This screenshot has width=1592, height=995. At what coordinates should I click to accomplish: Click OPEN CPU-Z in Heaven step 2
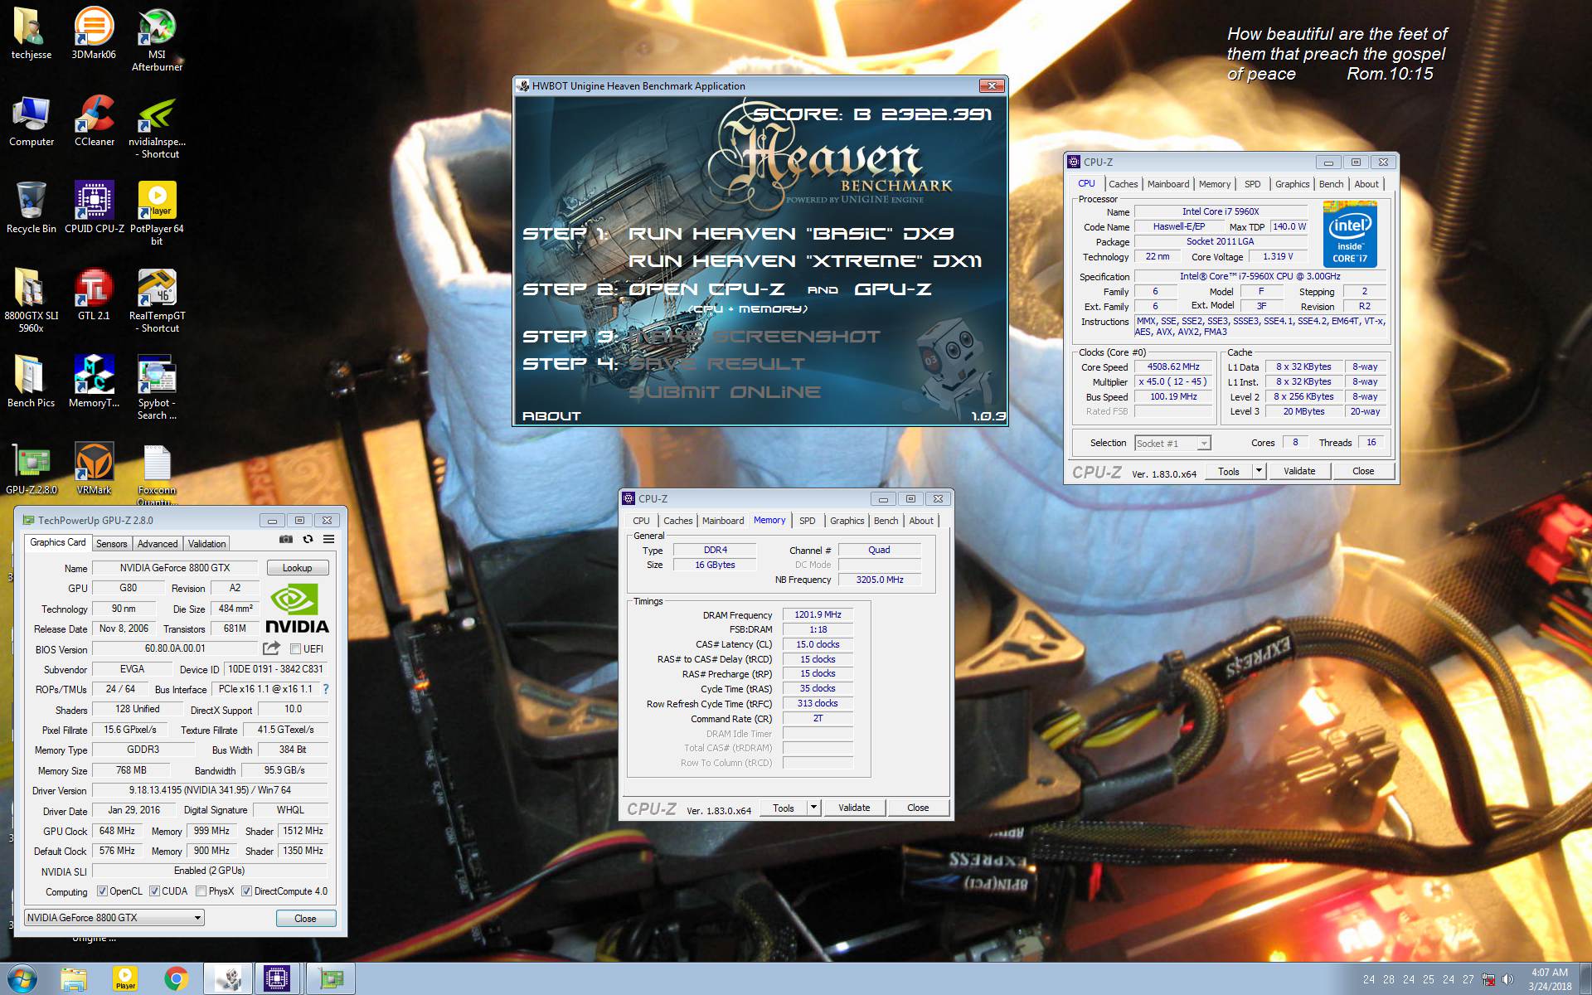pos(706,289)
